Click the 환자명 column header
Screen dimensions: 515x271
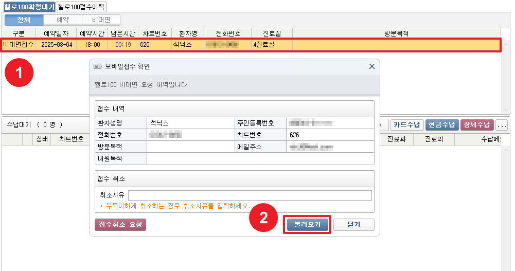point(188,33)
